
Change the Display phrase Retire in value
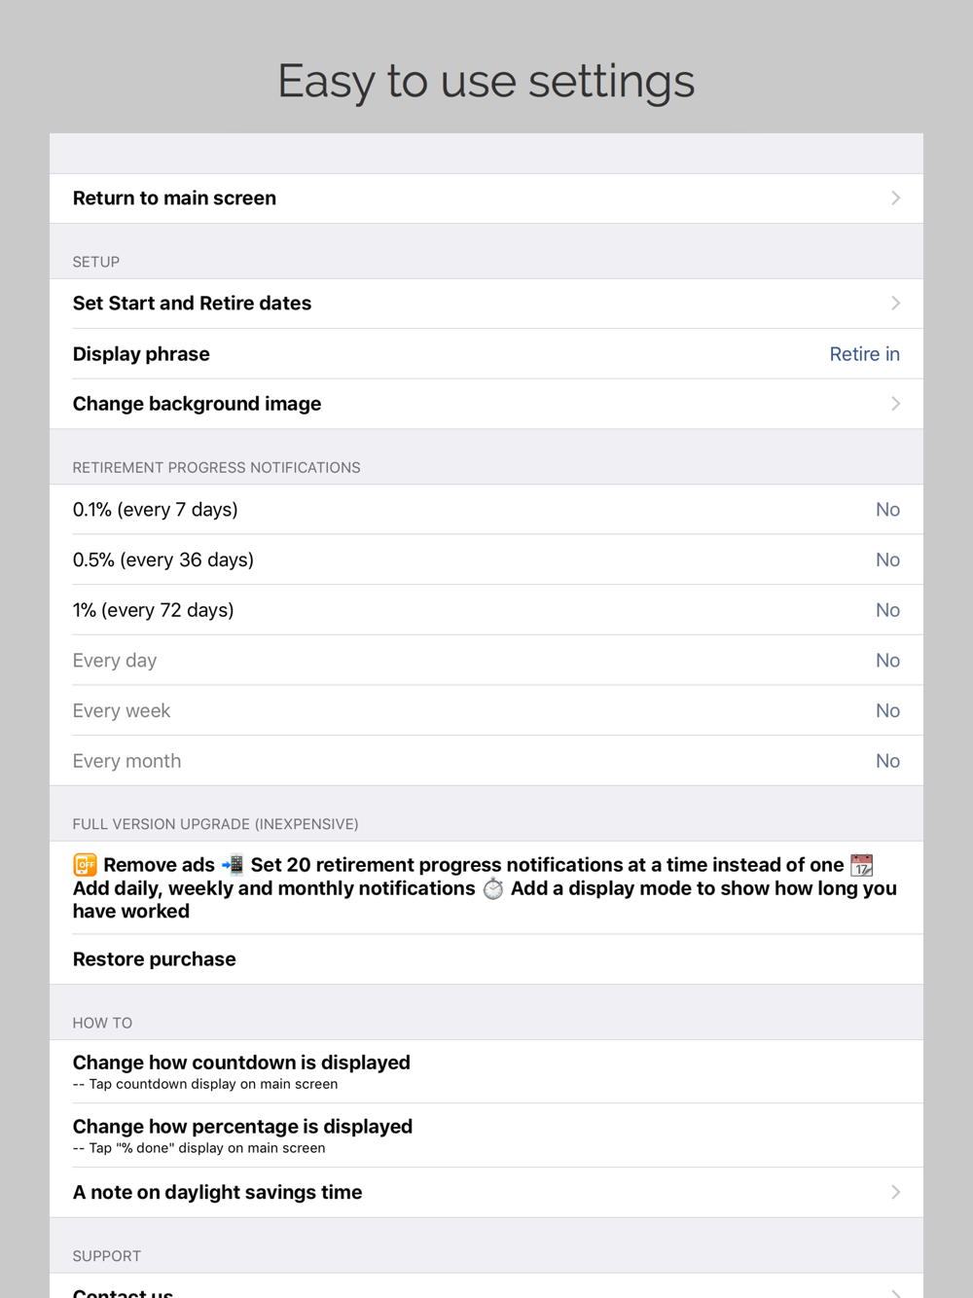pos(864,354)
